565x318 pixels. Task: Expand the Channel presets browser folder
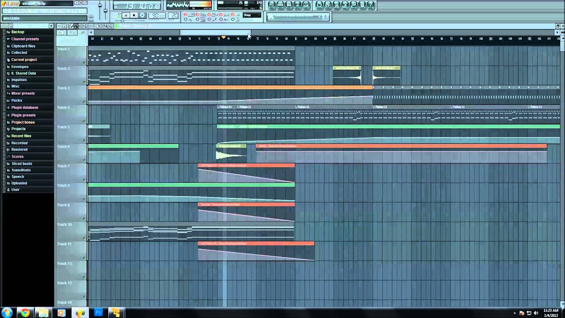[x=25, y=39]
